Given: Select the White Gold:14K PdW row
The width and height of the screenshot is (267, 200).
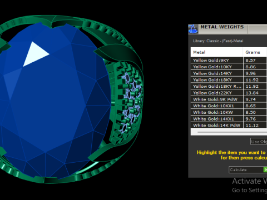Looking at the screenshot, I should [x=229, y=125].
